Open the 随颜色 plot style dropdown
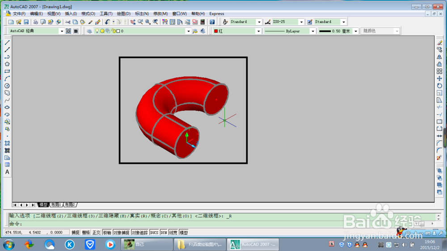The width and height of the screenshot is (447, 251). coord(397,31)
